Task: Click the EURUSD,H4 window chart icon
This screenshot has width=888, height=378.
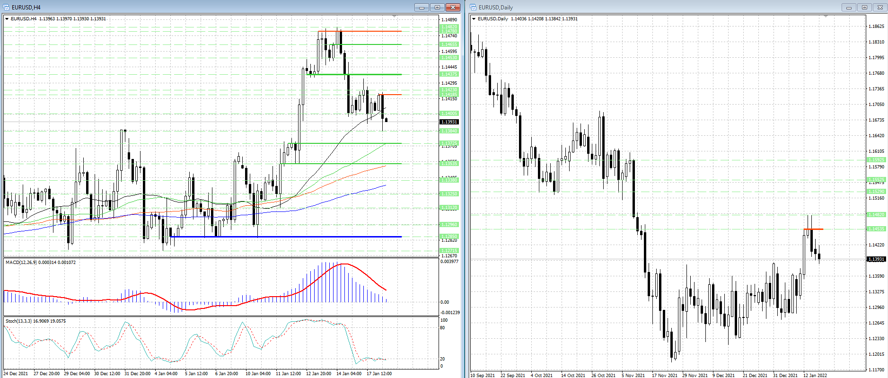Action: coord(7,7)
